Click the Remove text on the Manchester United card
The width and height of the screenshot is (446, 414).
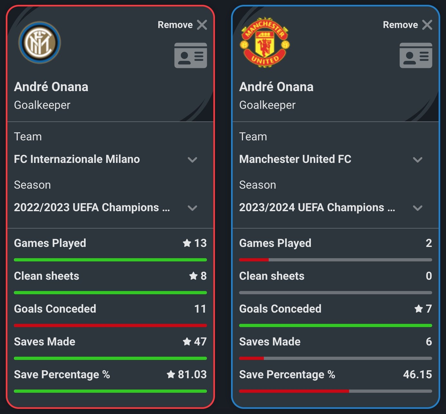pyautogui.click(x=400, y=25)
